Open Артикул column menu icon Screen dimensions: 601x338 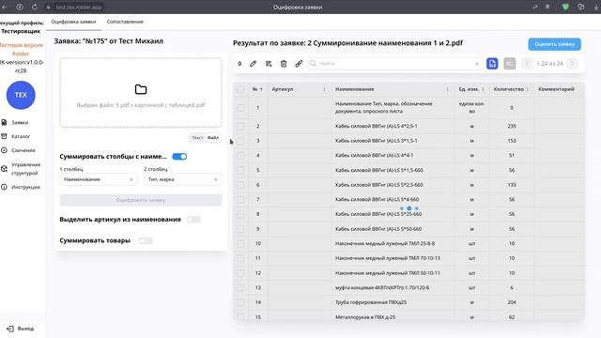point(324,89)
